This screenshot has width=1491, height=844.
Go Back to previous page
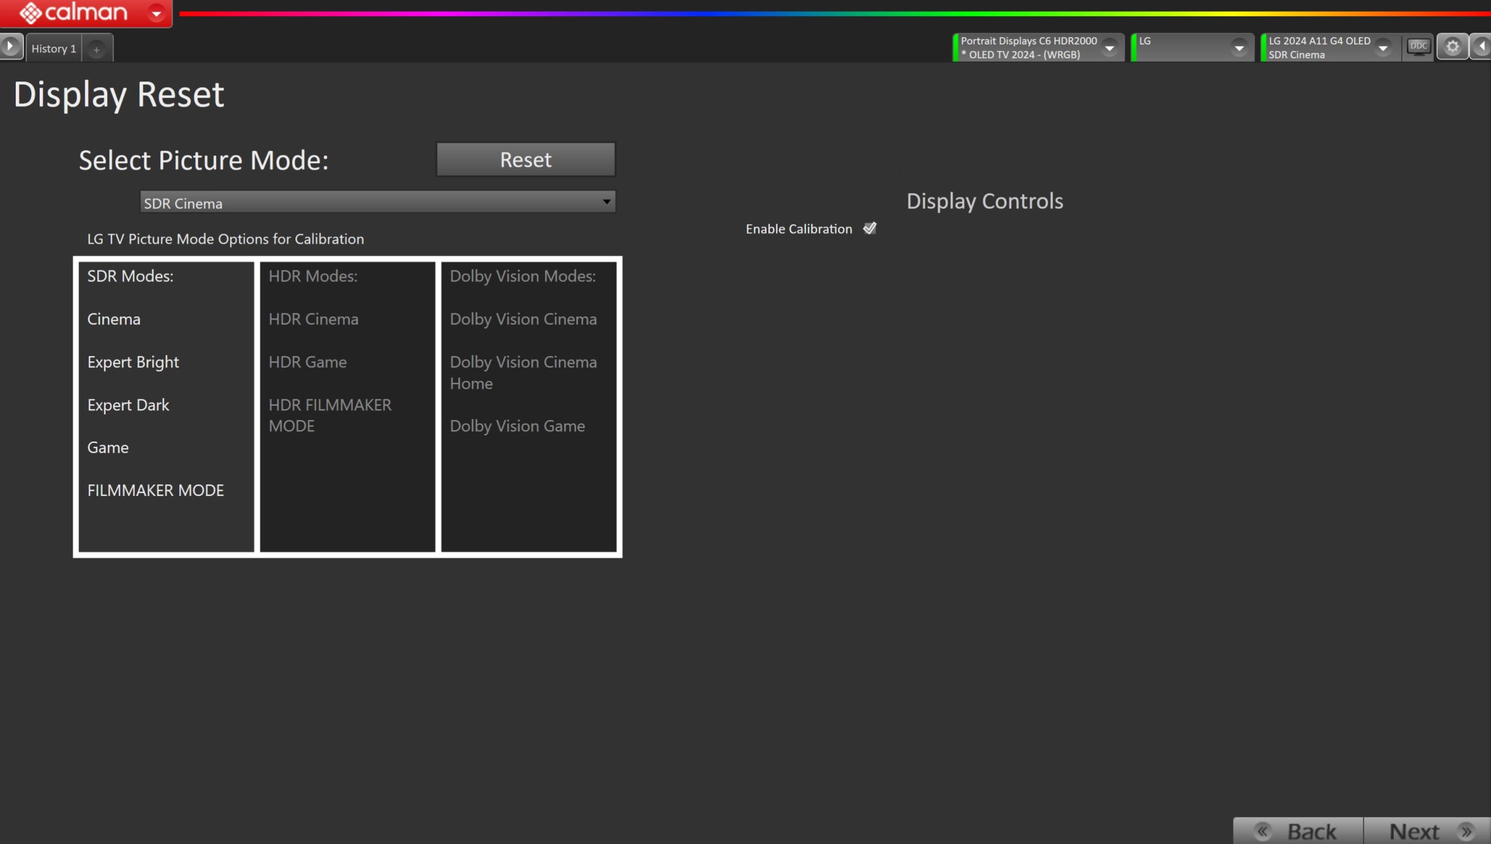(x=1298, y=831)
